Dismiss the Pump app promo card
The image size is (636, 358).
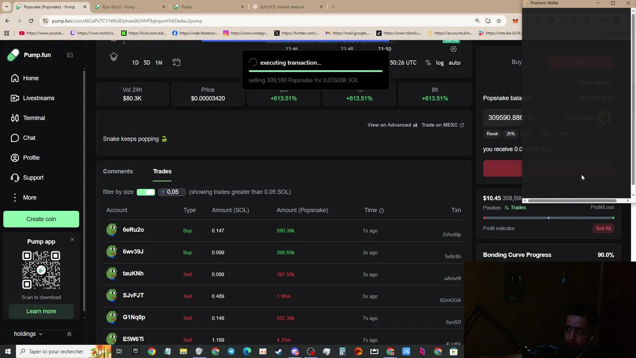tap(72, 240)
